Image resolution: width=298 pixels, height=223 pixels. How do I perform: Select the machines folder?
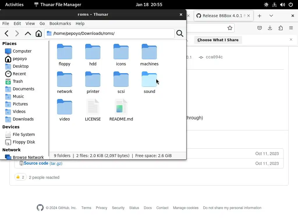point(149,55)
